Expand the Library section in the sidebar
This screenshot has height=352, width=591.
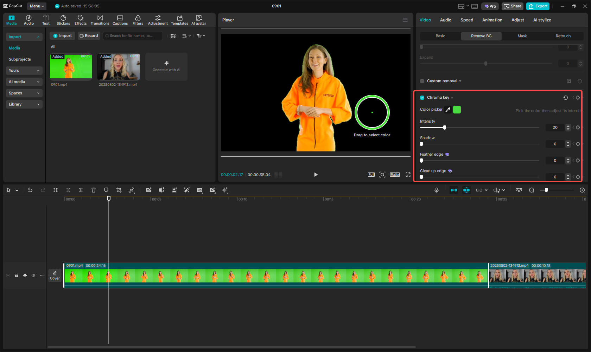tap(24, 104)
